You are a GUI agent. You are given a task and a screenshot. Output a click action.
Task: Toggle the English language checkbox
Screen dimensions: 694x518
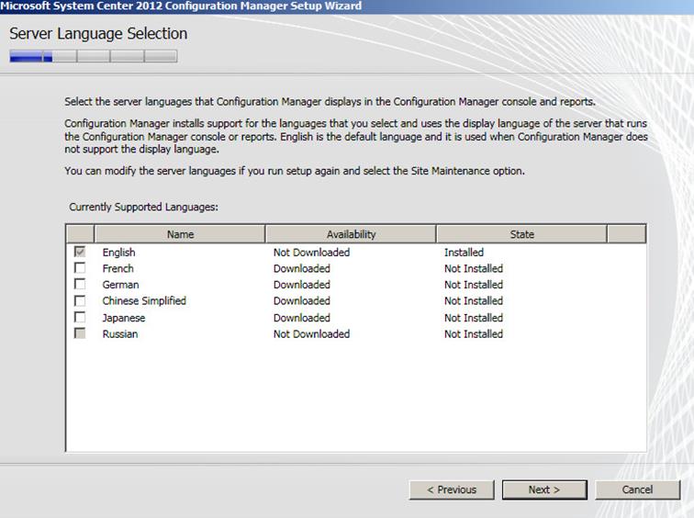click(x=80, y=252)
